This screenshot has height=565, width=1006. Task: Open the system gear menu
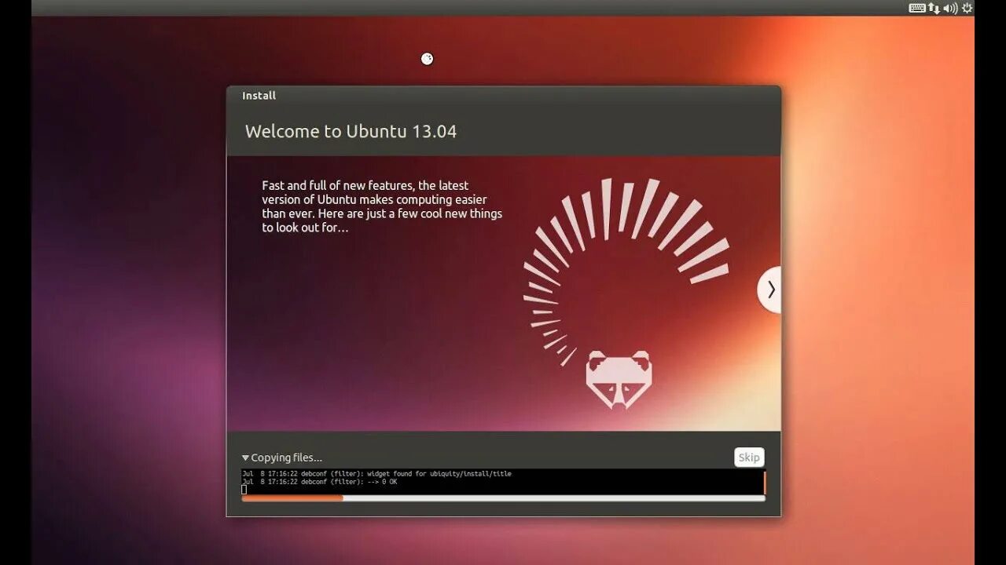point(967,8)
